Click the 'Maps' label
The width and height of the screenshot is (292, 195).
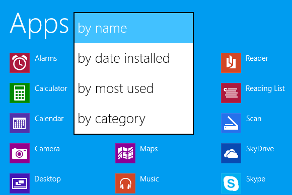(149, 149)
